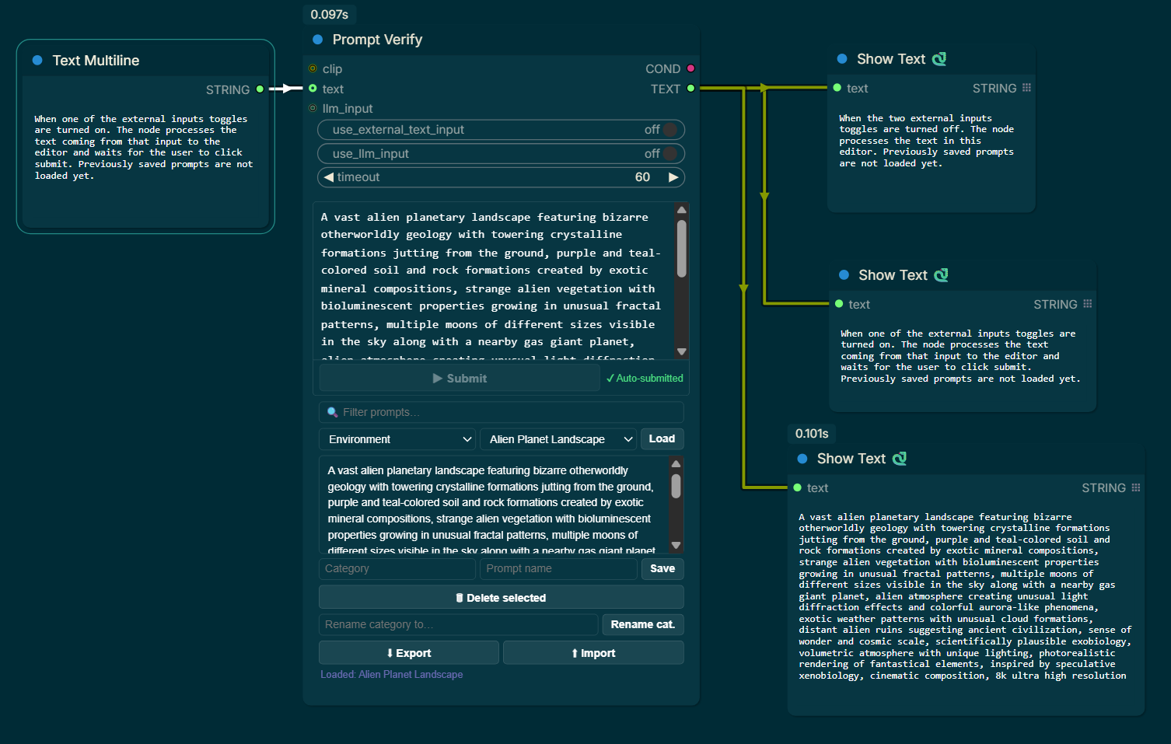
Task: Click the Export button
Action: 409,653
